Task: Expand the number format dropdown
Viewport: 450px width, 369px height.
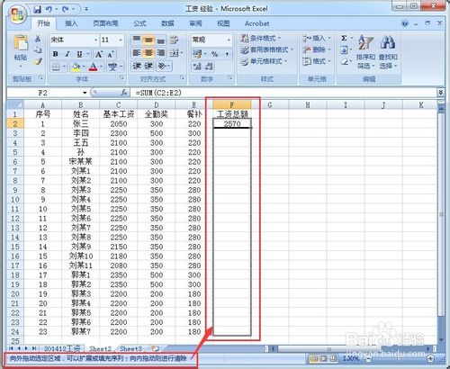Action: coord(229,40)
